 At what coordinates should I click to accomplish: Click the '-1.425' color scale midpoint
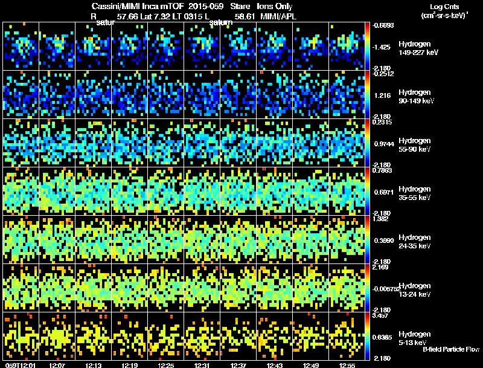click(382, 47)
